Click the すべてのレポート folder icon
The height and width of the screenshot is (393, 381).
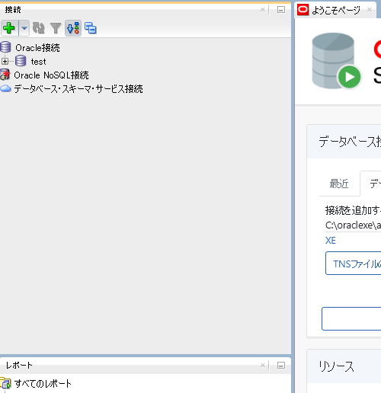click(5, 383)
